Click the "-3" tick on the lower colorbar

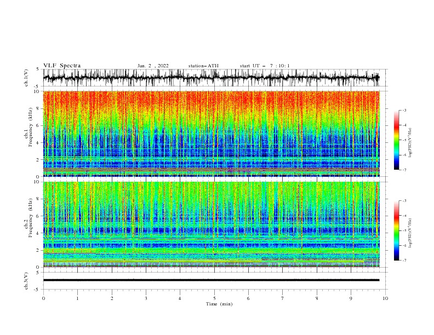(404, 201)
